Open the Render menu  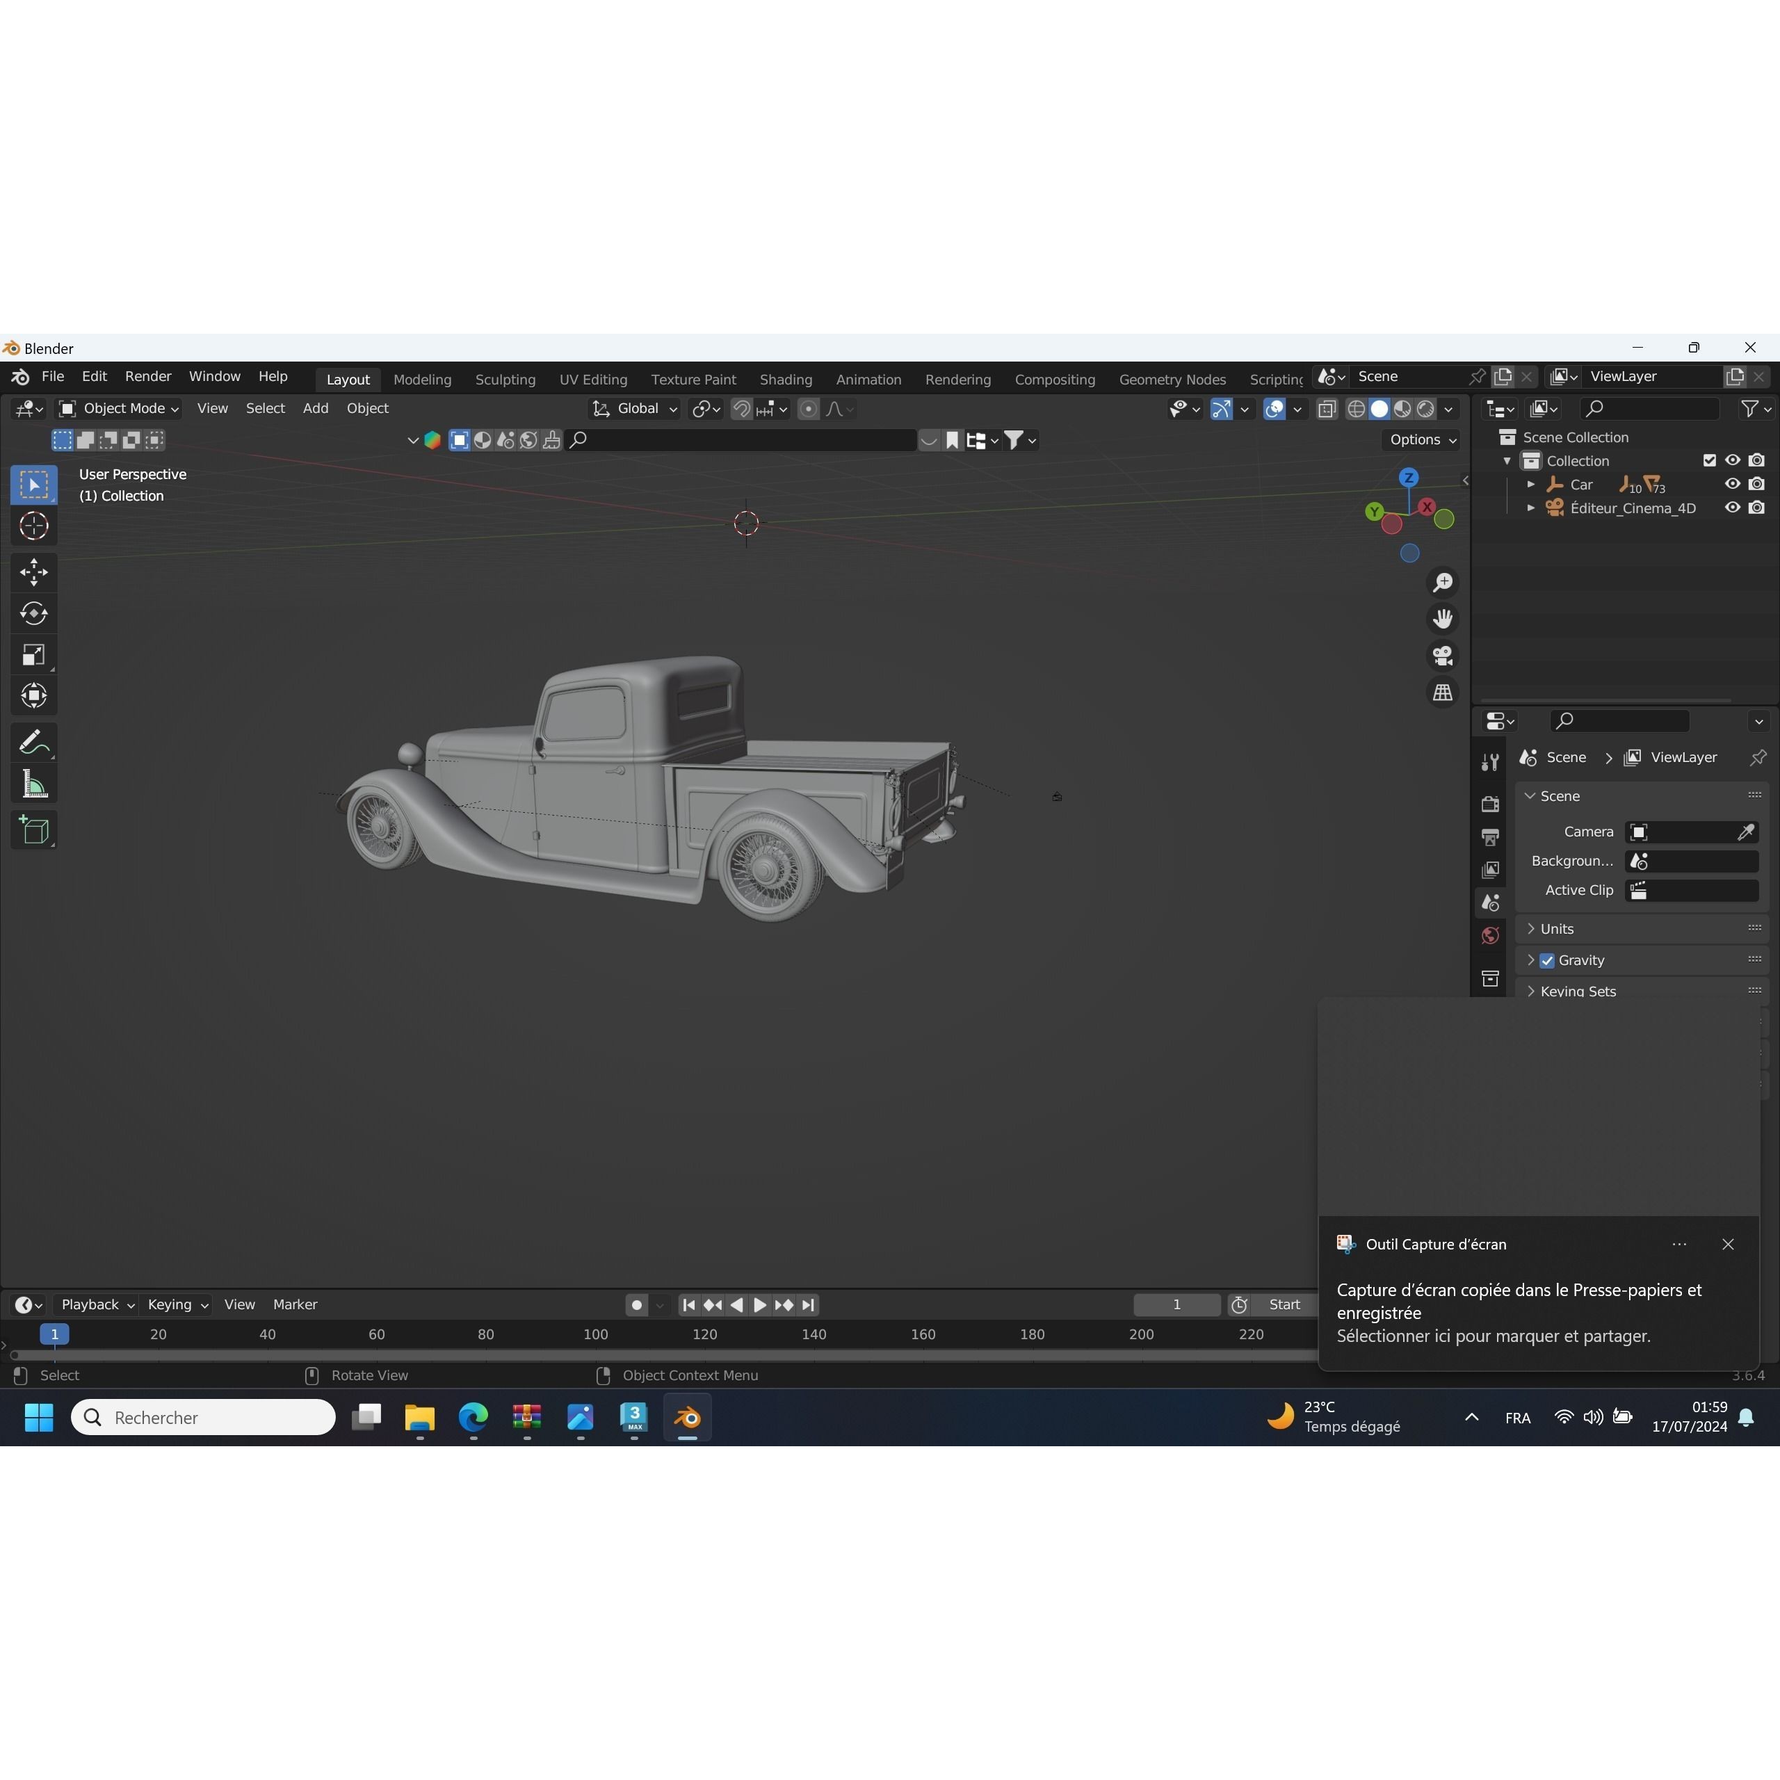(147, 376)
